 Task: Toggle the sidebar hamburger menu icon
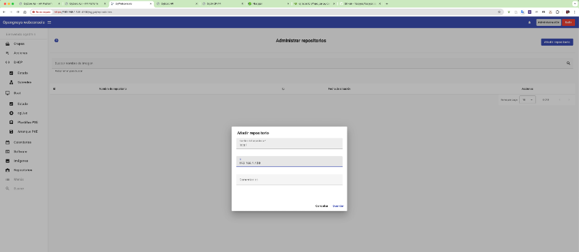[49, 22]
